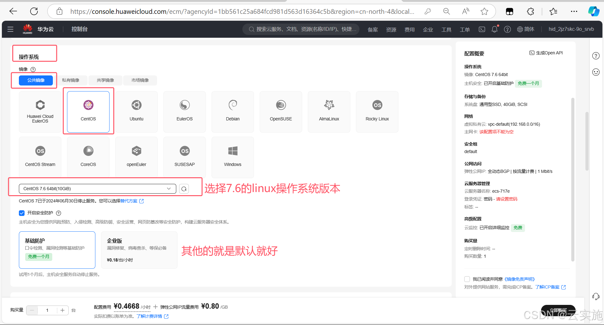Viewport: 604px width, 325px height.
Task: Click the smiley feedback icon
Action: click(596, 72)
